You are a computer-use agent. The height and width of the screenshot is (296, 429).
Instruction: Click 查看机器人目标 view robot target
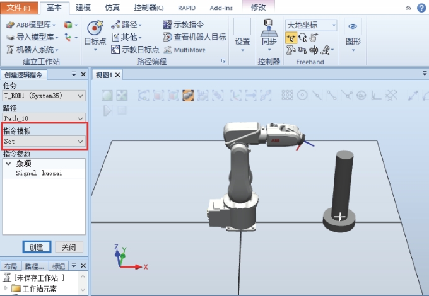click(x=168, y=37)
